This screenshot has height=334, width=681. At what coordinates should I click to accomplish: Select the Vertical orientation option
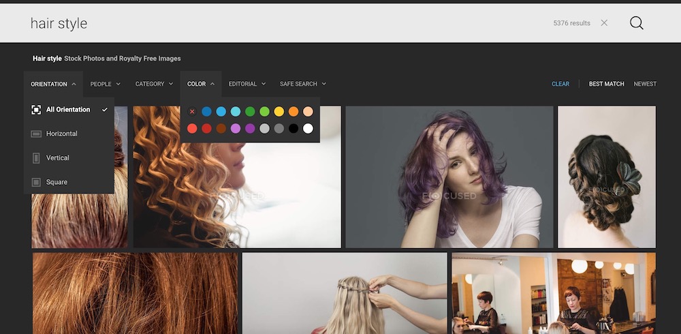tap(58, 158)
